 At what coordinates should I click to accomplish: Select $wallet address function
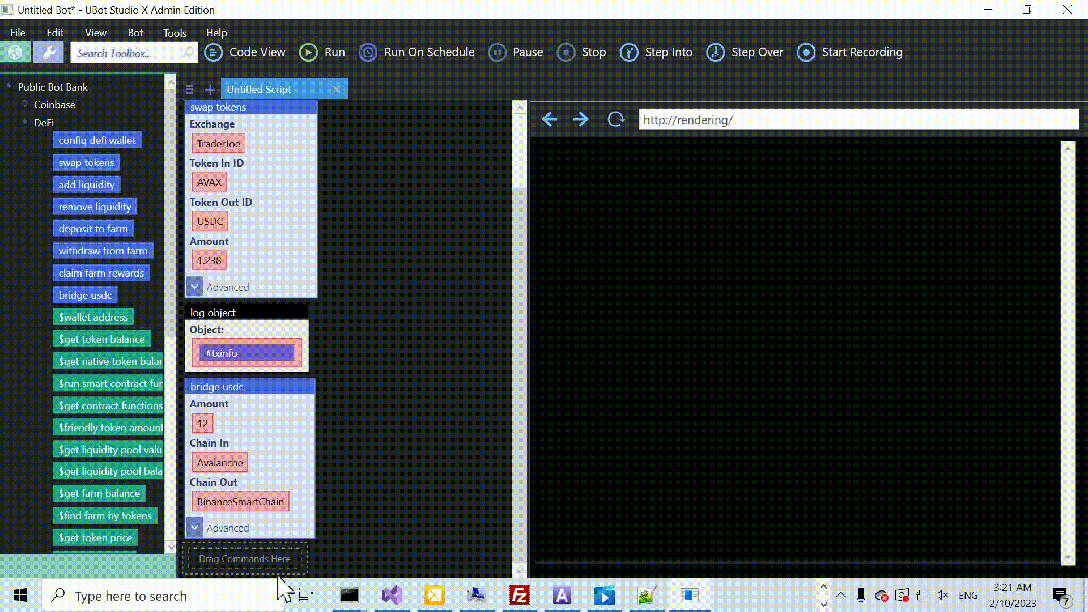(x=93, y=317)
